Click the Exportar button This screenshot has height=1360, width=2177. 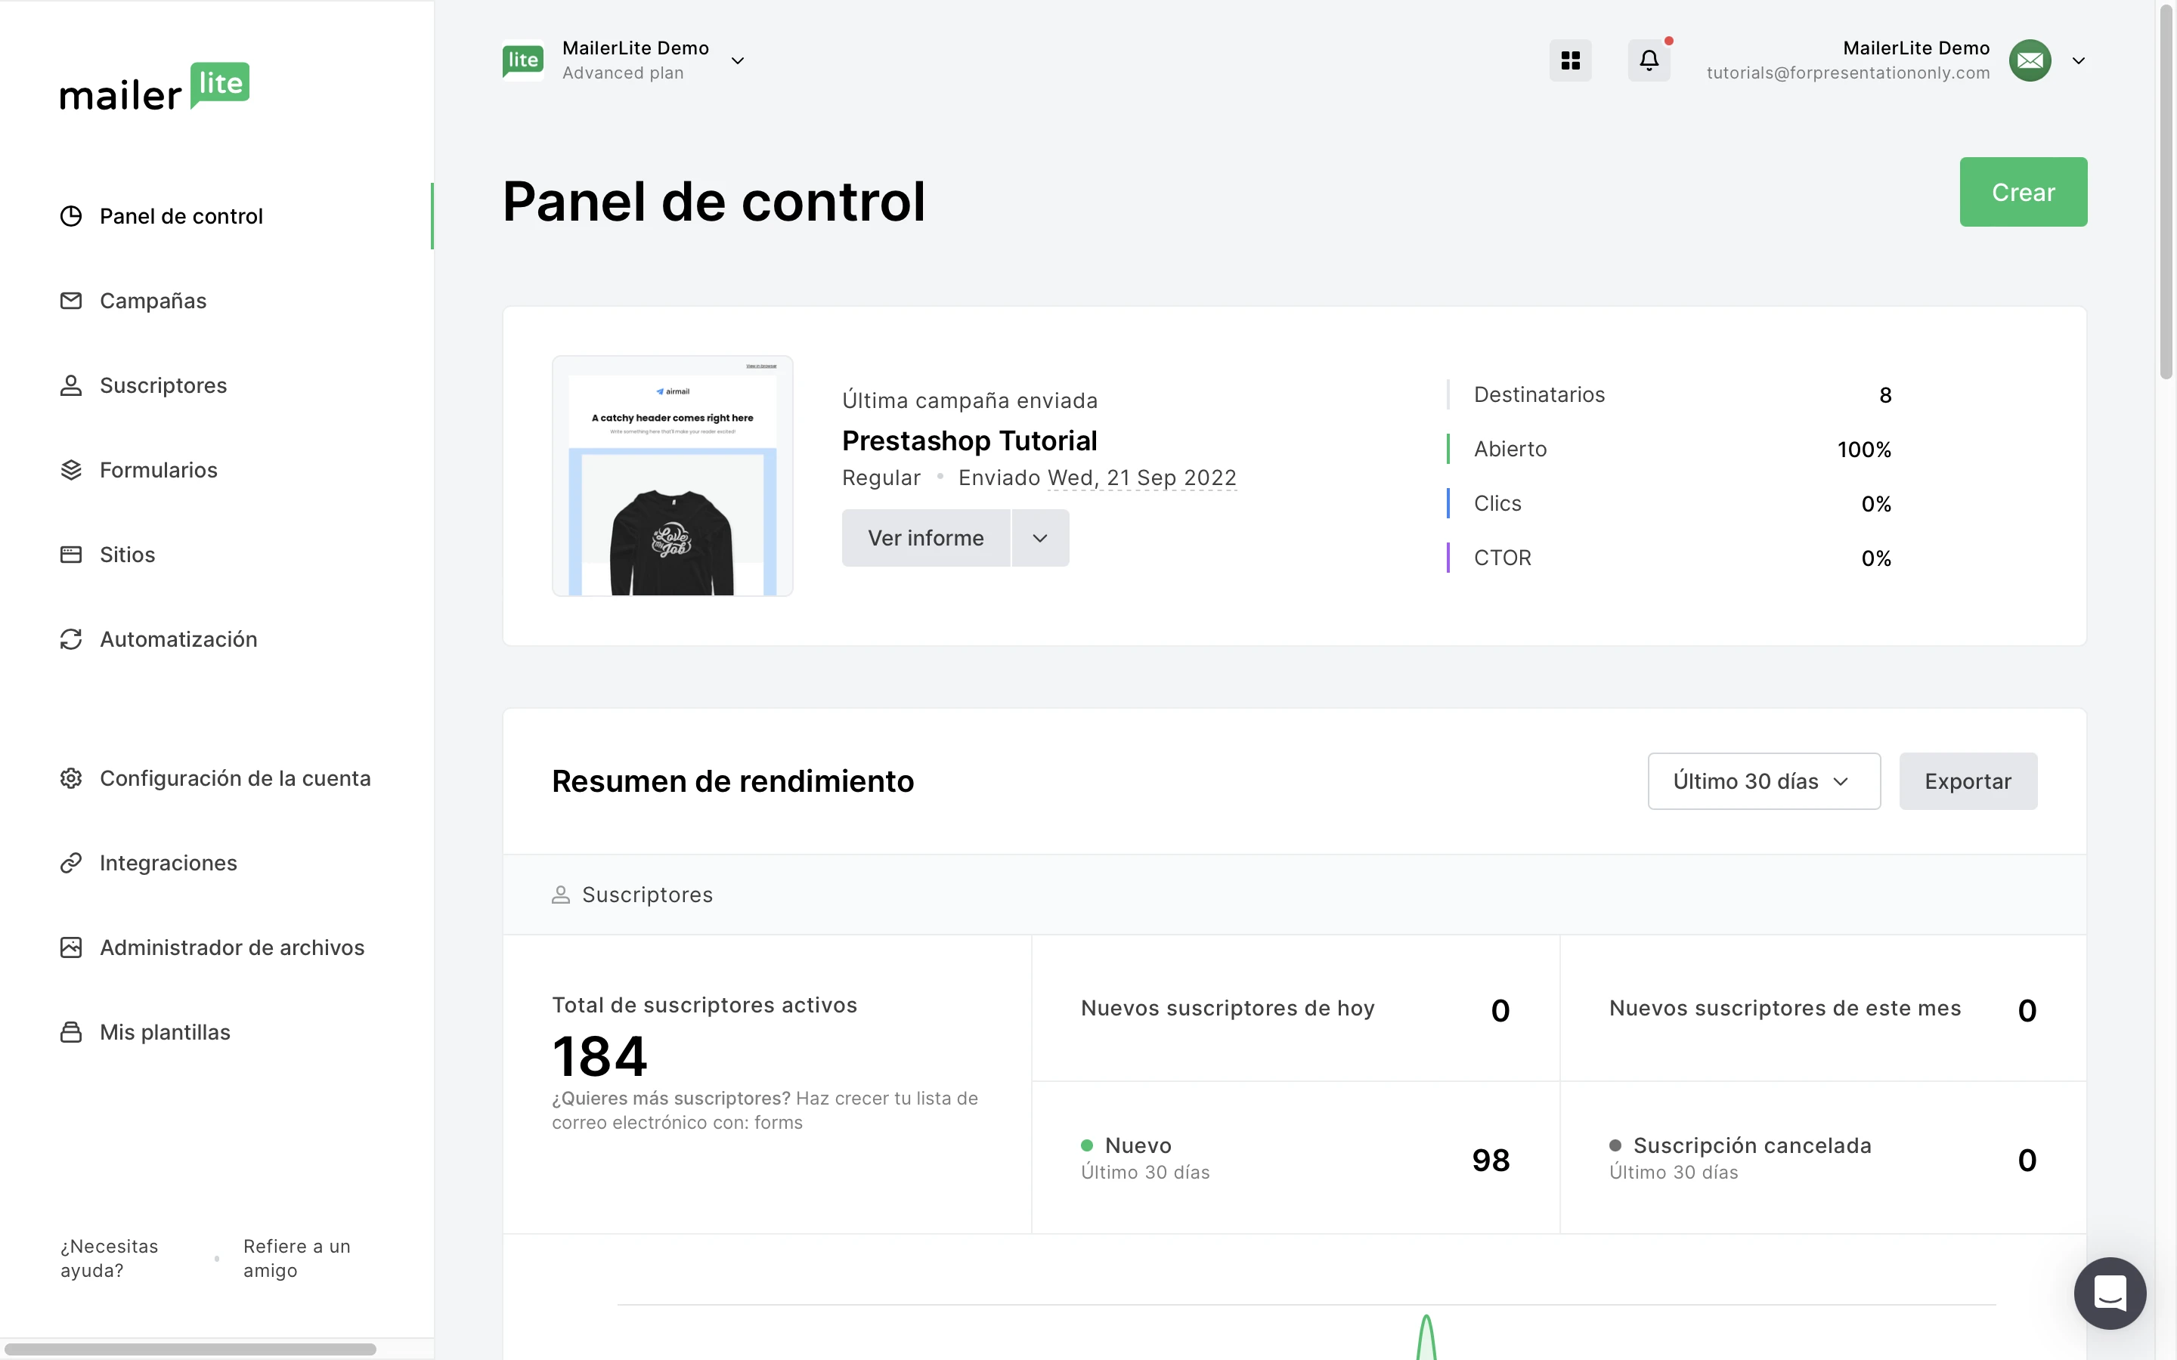coord(1968,782)
